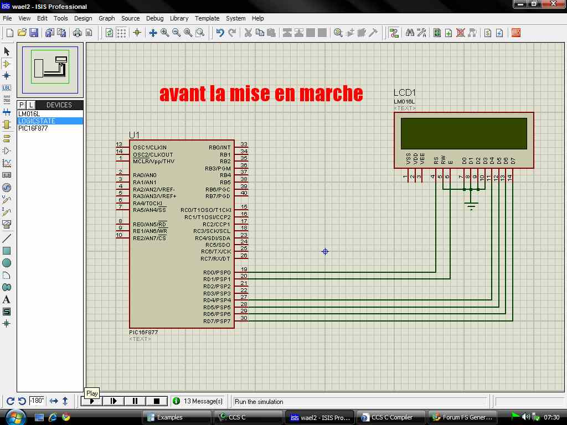567x425 pixels.
Task: Open the search binoculars tool
Action: (410, 33)
